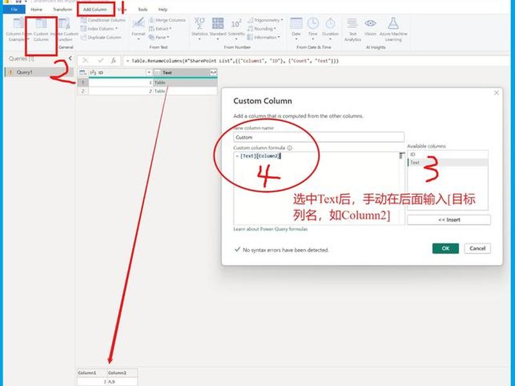Viewport: 515px width, 386px height.
Task: Open the Index Column dropdown
Action: pyautogui.click(x=99, y=28)
